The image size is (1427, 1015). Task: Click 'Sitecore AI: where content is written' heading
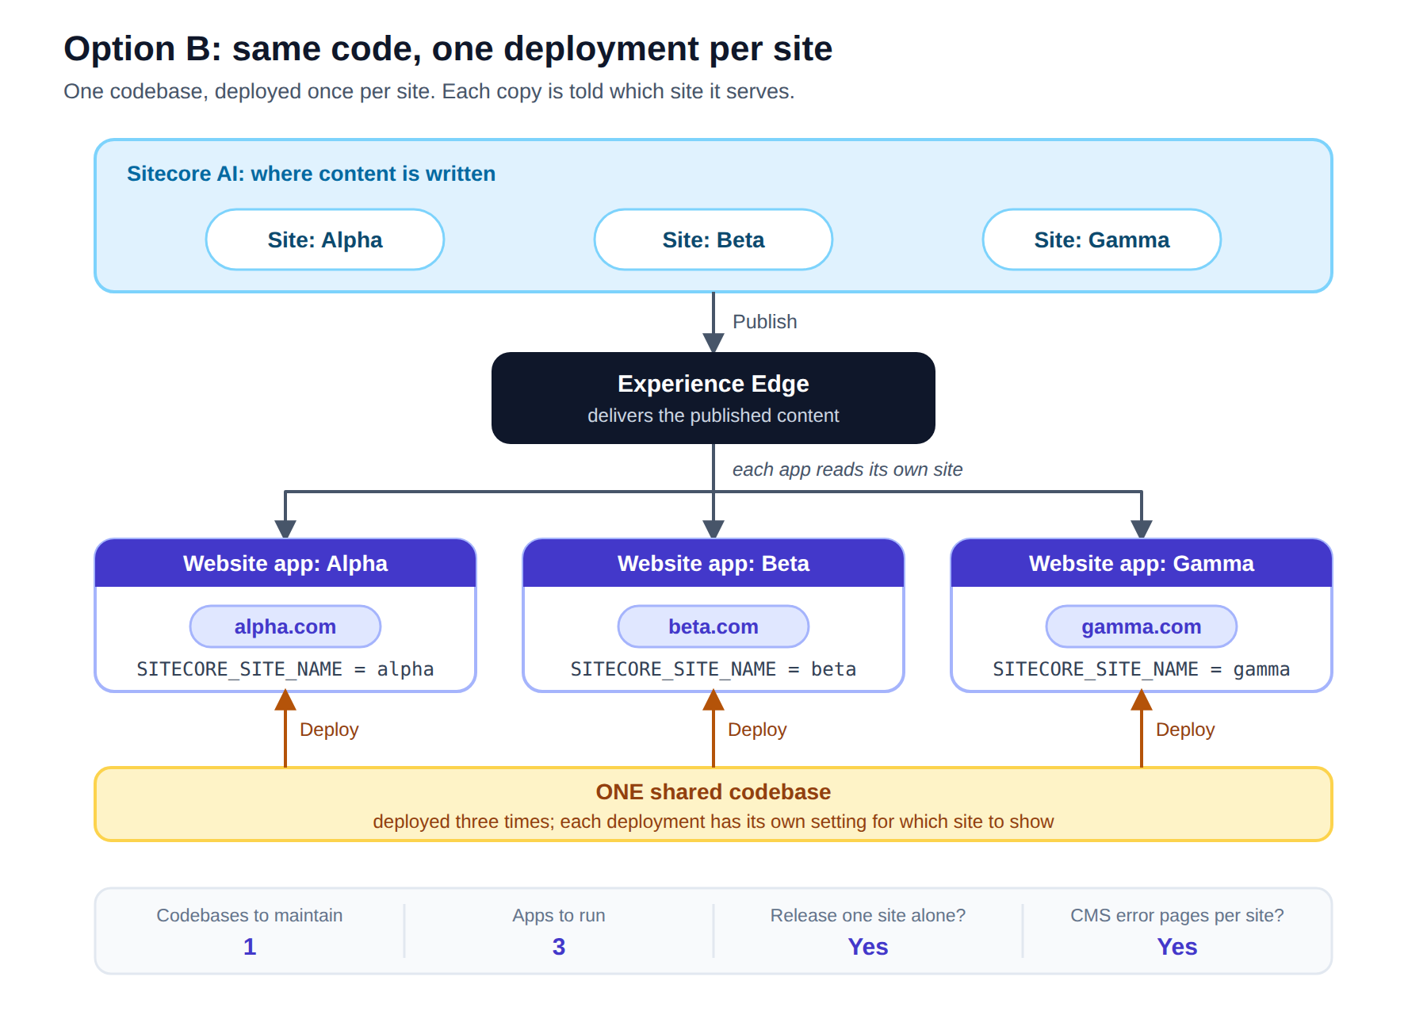(x=311, y=174)
